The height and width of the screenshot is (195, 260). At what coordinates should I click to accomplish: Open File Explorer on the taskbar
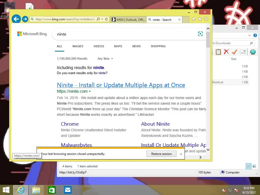(x=36, y=190)
